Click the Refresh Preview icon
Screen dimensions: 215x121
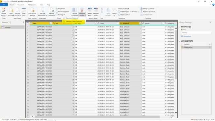(52, 10)
